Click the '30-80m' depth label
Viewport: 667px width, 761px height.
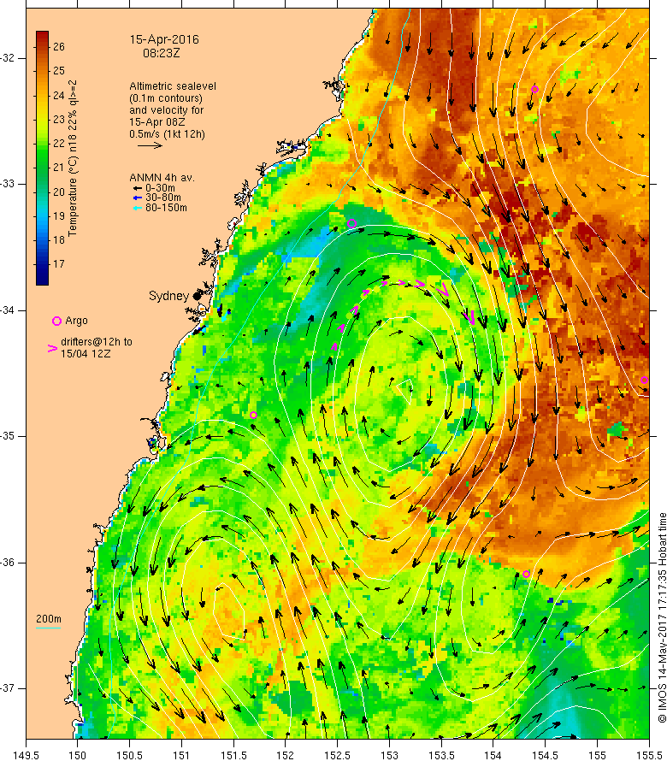[163, 198]
